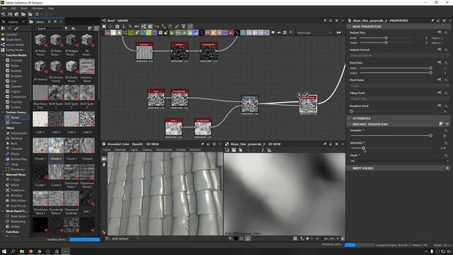
Task: Click the red node icon in node palette
Action: pos(231,33)
